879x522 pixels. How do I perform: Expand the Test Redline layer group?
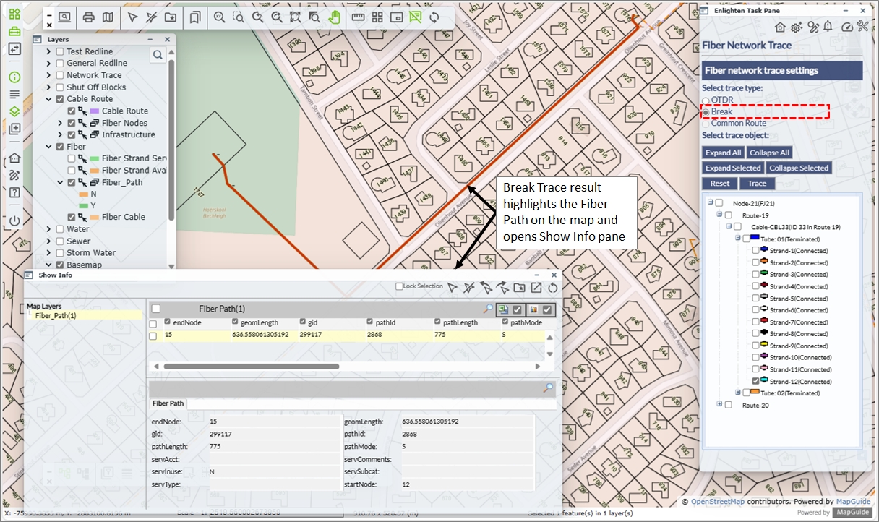click(x=48, y=52)
